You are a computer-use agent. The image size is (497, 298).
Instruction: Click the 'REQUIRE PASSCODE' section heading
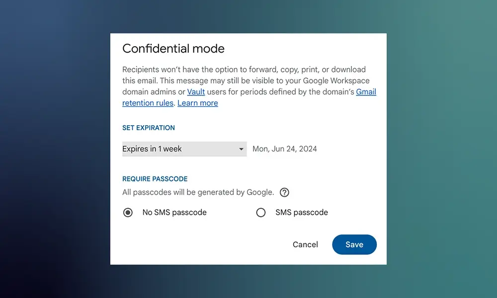tap(155, 179)
